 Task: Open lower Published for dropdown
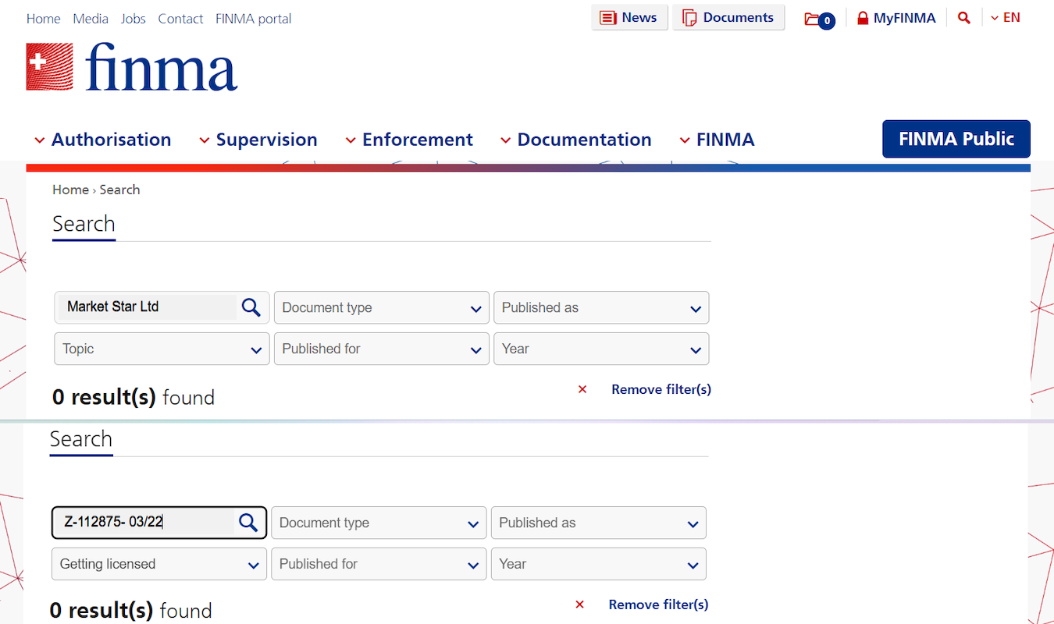tap(379, 564)
